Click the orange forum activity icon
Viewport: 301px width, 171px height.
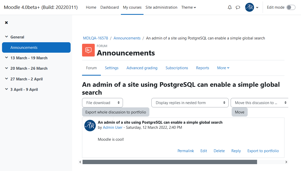[x=88, y=50]
